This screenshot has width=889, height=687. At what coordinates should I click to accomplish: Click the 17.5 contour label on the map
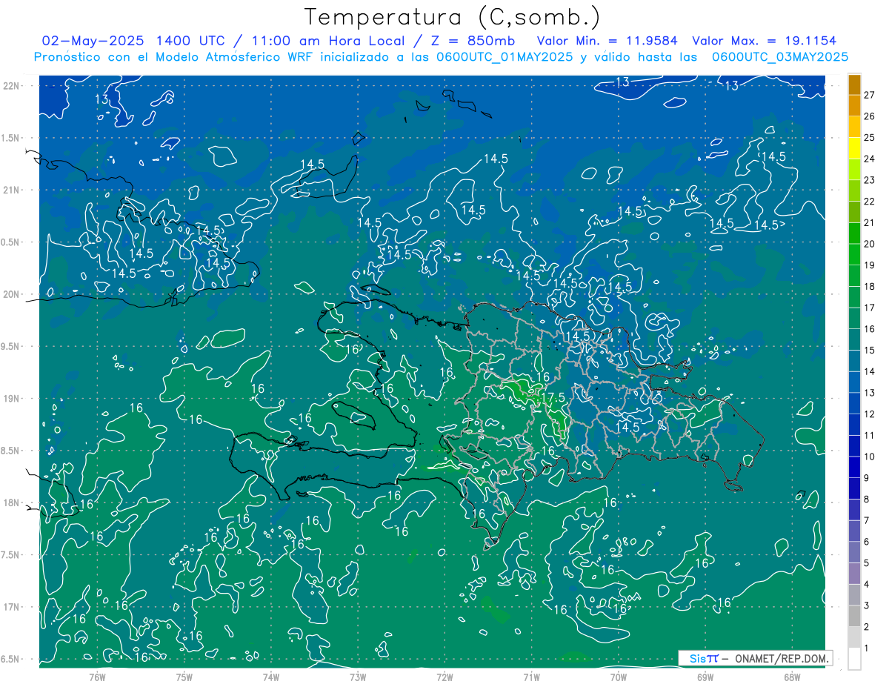click(x=553, y=398)
